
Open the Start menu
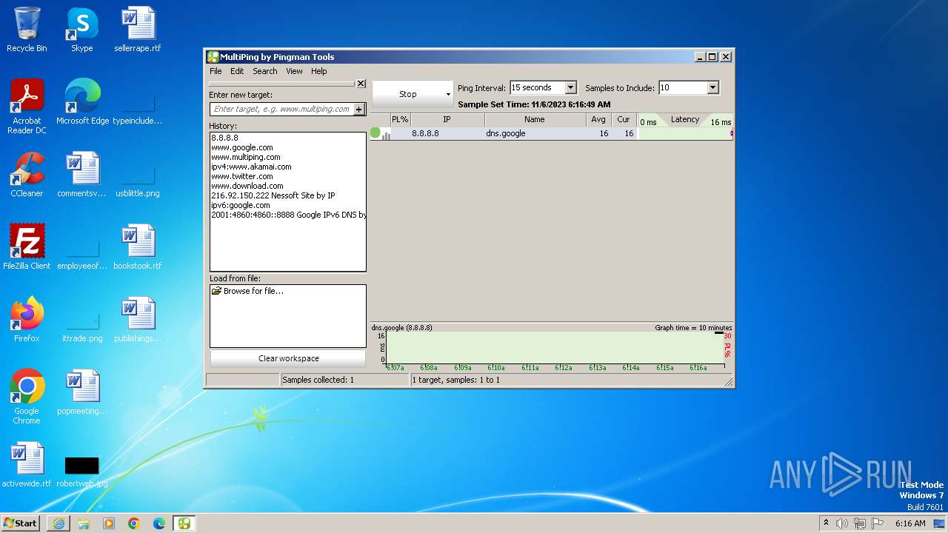coord(20,523)
